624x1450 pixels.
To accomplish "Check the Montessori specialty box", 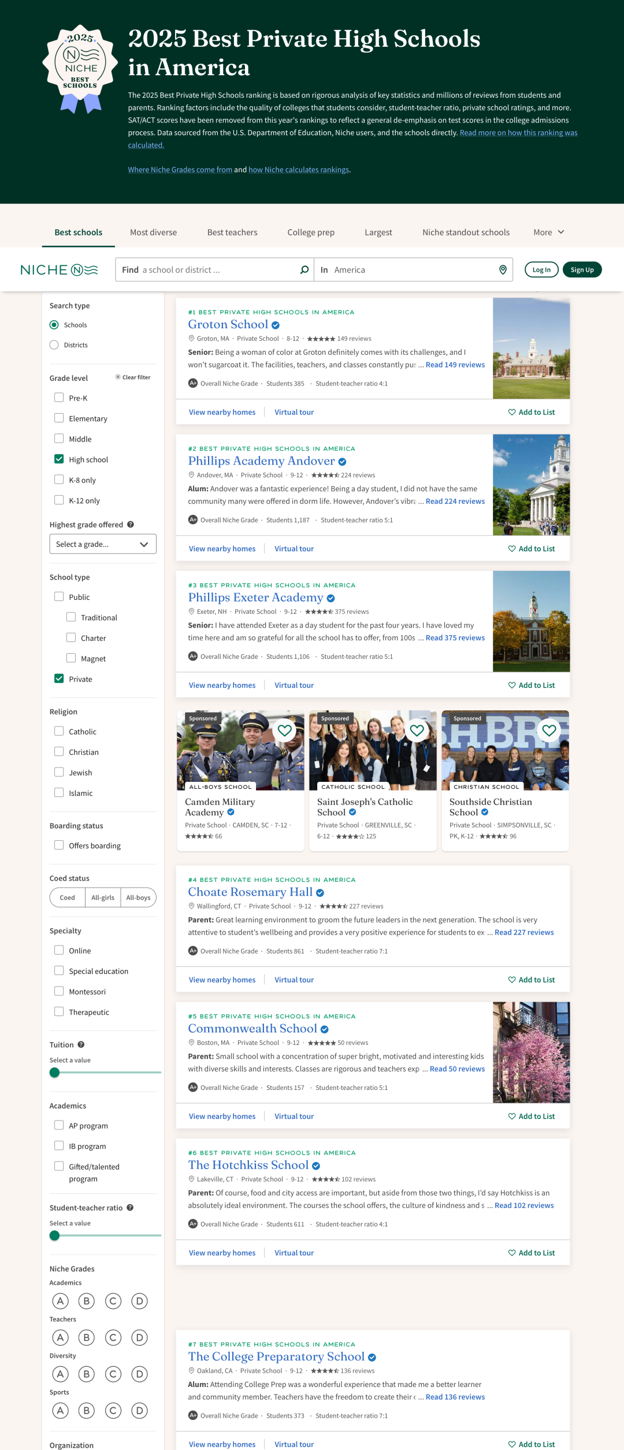I will 59,991.
